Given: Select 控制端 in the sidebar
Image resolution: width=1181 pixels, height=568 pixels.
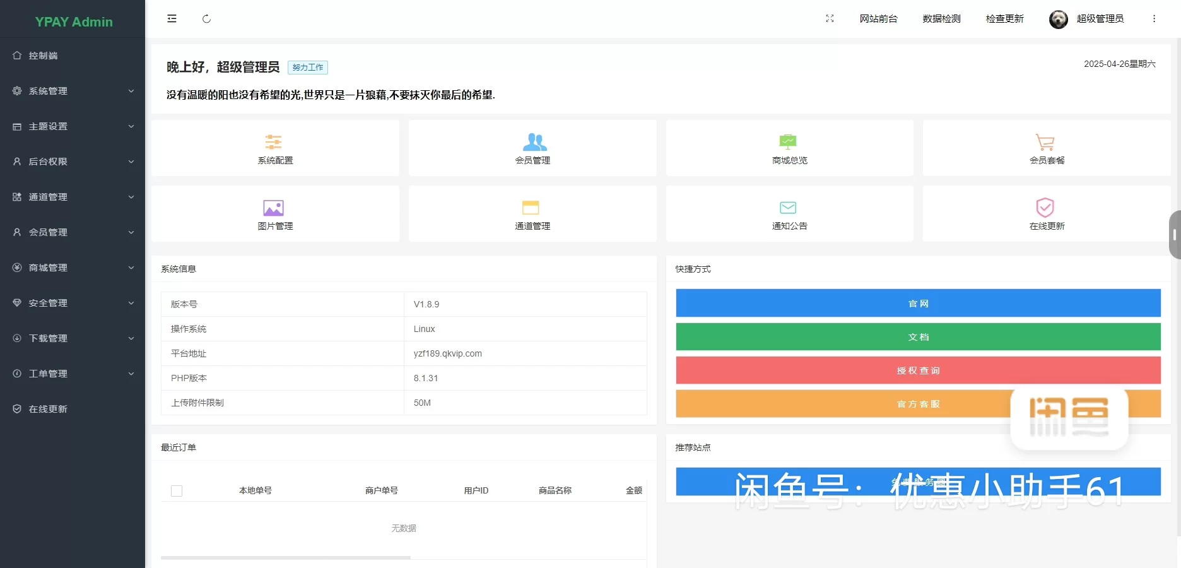Looking at the screenshot, I should click(x=73, y=56).
